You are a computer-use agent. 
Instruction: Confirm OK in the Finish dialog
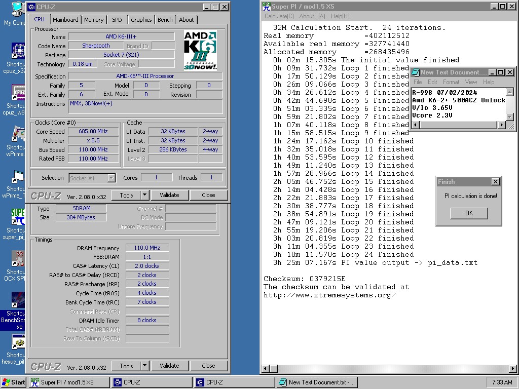[469, 213]
